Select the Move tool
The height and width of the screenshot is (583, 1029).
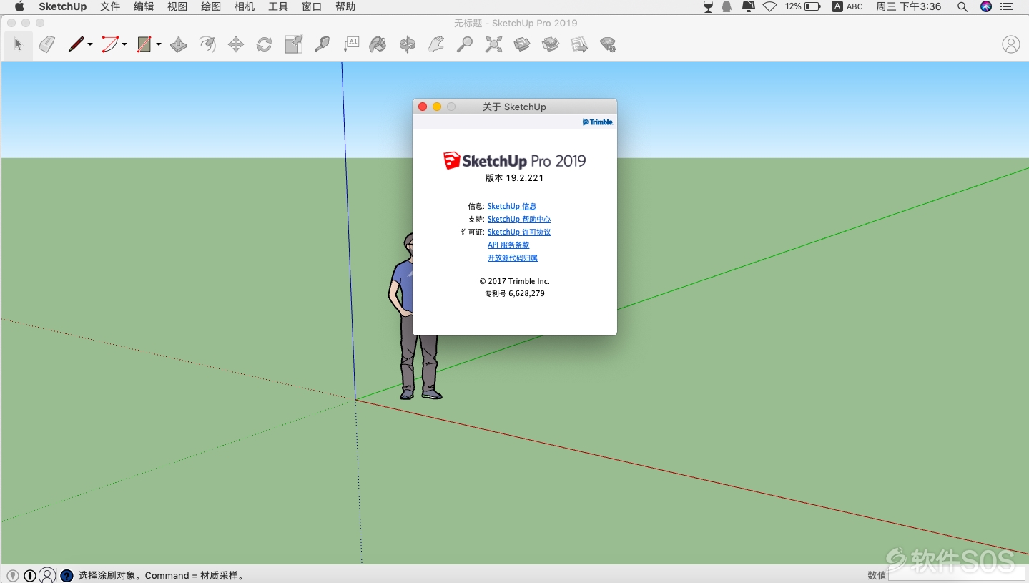pos(236,44)
